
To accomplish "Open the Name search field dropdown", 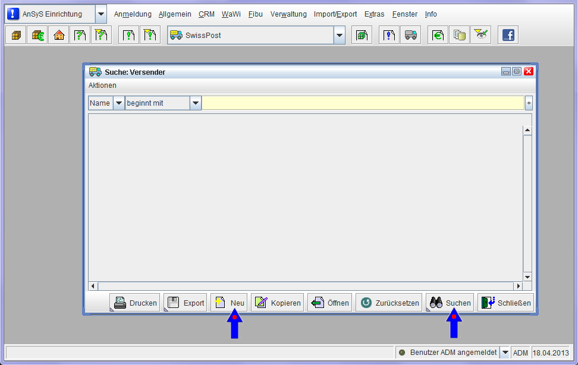I will [119, 103].
